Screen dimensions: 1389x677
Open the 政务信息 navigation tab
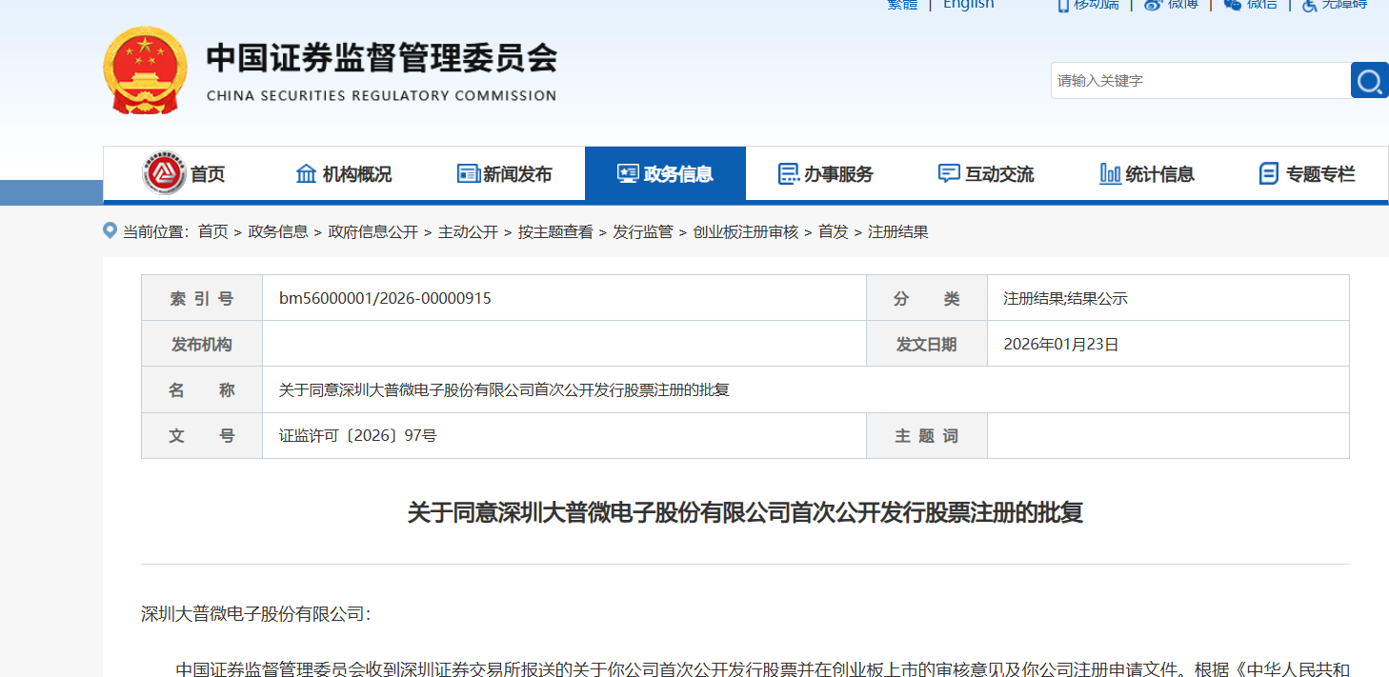(x=665, y=173)
